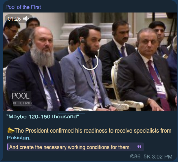Click the circular loading spinner on the video
This screenshot has height=162, width=178.
[90, 62]
